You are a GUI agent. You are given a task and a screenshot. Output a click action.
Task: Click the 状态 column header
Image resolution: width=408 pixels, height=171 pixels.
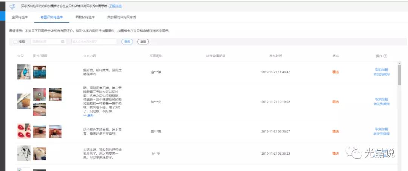click(335, 56)
